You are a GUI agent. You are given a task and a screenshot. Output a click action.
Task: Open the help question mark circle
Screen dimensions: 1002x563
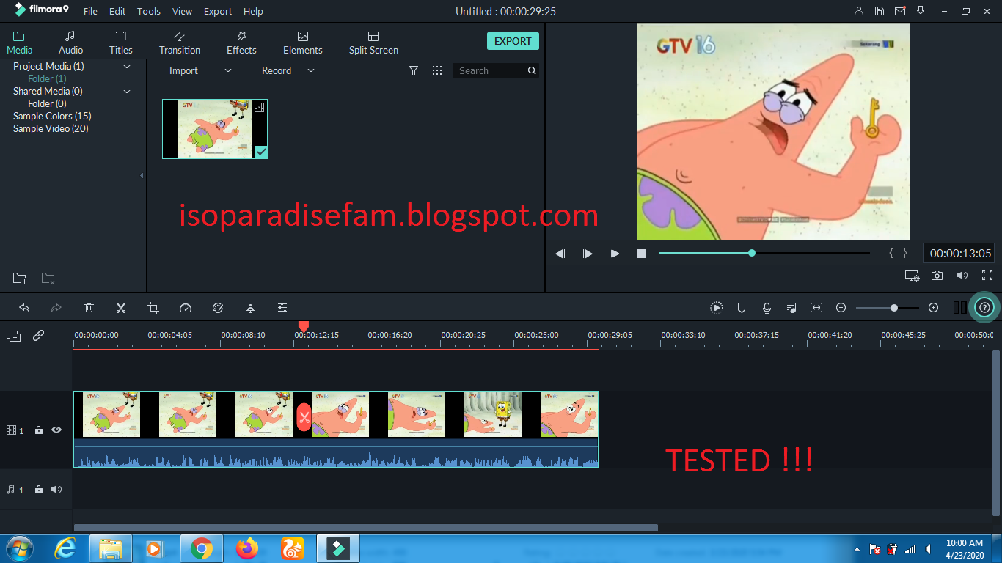tap(985, 308)
